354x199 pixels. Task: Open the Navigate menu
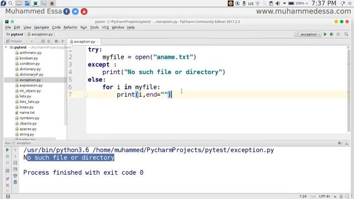pyautogui.click(x=41, y=27)
